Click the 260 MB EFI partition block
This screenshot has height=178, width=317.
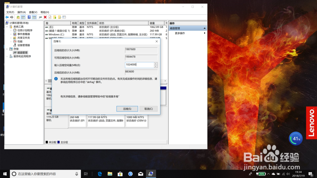77,120
